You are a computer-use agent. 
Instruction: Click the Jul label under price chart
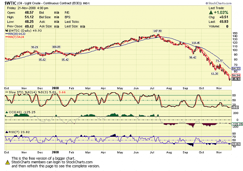(x=152, y=88)
